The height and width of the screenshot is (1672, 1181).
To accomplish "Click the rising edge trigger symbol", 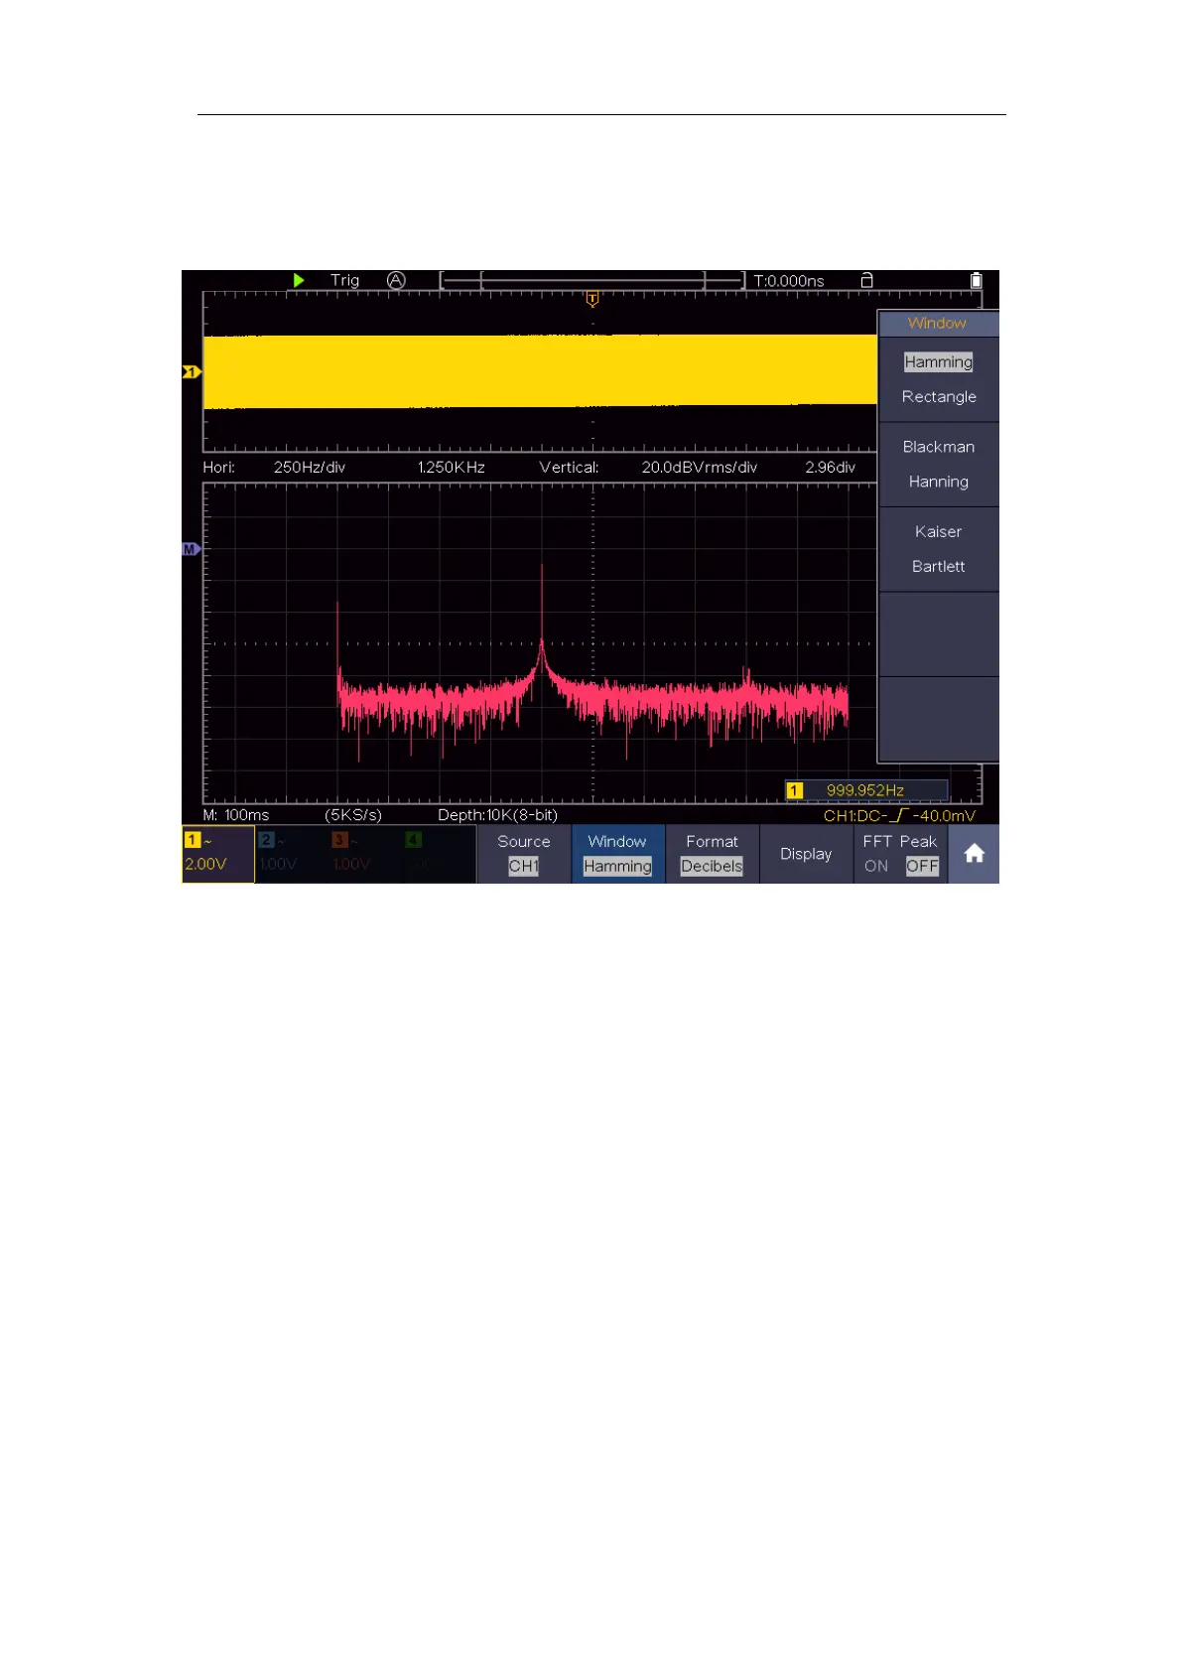I will 899,815.
